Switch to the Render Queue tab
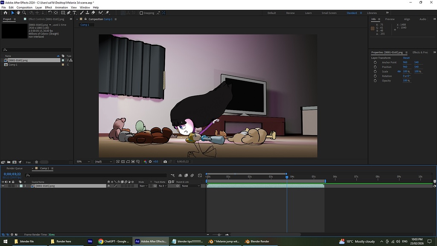The image size is (437, 246). tap(15, 168)
